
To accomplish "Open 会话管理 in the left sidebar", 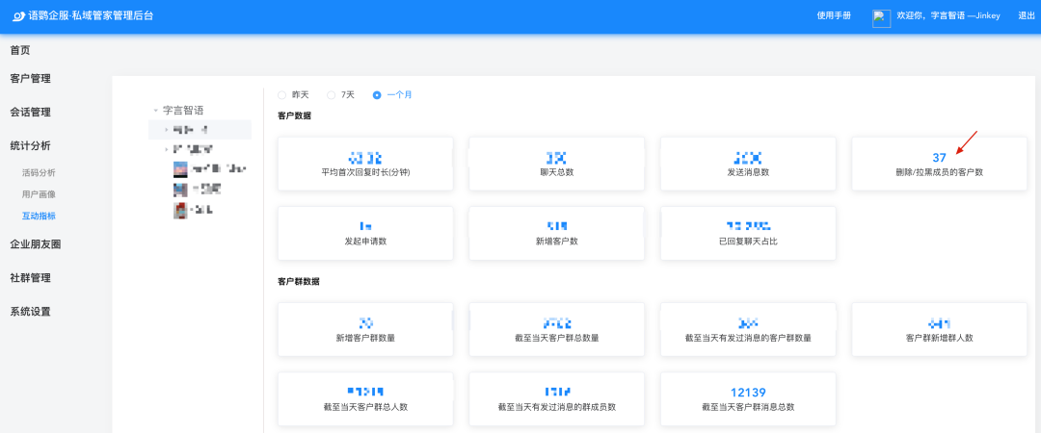I will coord(30,113).
